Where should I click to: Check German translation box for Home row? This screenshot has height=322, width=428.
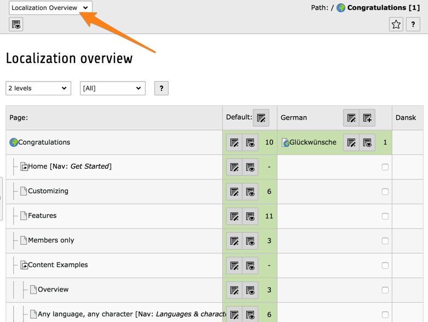pyautogui.click(x=385, y=167)
